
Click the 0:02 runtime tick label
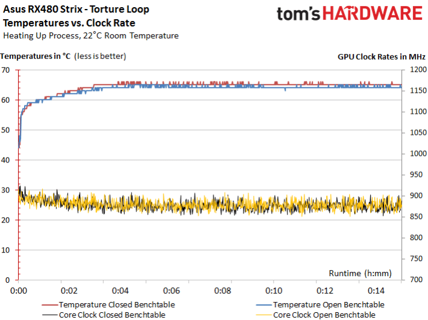69,291
